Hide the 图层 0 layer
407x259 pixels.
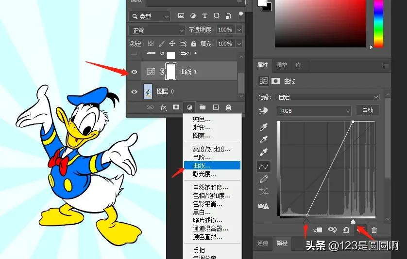click(134, 91)
